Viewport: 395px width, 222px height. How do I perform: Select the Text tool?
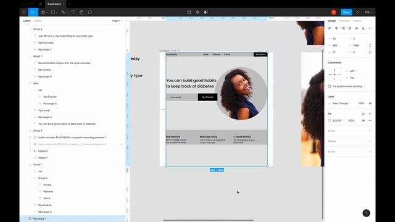click(73, 12)
